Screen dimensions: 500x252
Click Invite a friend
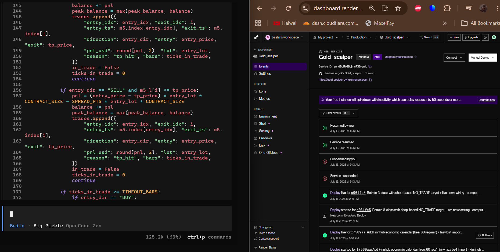265,233
